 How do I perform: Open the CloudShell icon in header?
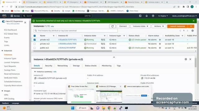point(140,16)
